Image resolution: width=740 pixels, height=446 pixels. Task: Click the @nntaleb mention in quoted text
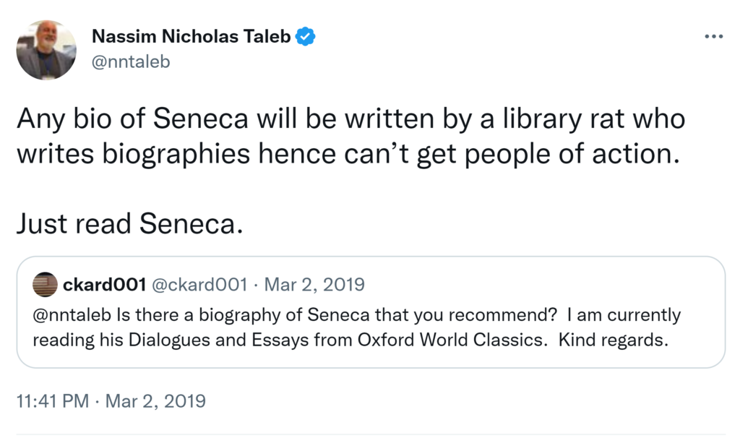coord(65,316)
